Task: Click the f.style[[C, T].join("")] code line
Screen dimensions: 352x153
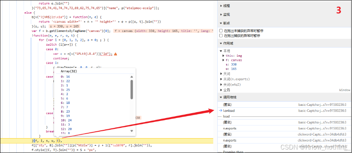Action: click(x=64, y=150)
